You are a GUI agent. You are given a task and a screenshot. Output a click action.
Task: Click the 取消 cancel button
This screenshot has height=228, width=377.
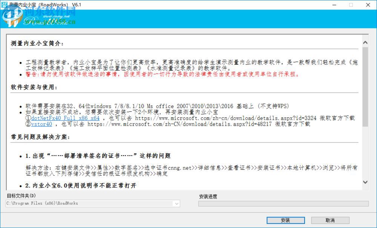pos(330,220)
